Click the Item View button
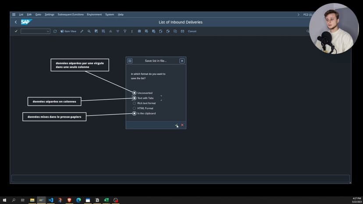The image size is (363, 204). (68, 31)
